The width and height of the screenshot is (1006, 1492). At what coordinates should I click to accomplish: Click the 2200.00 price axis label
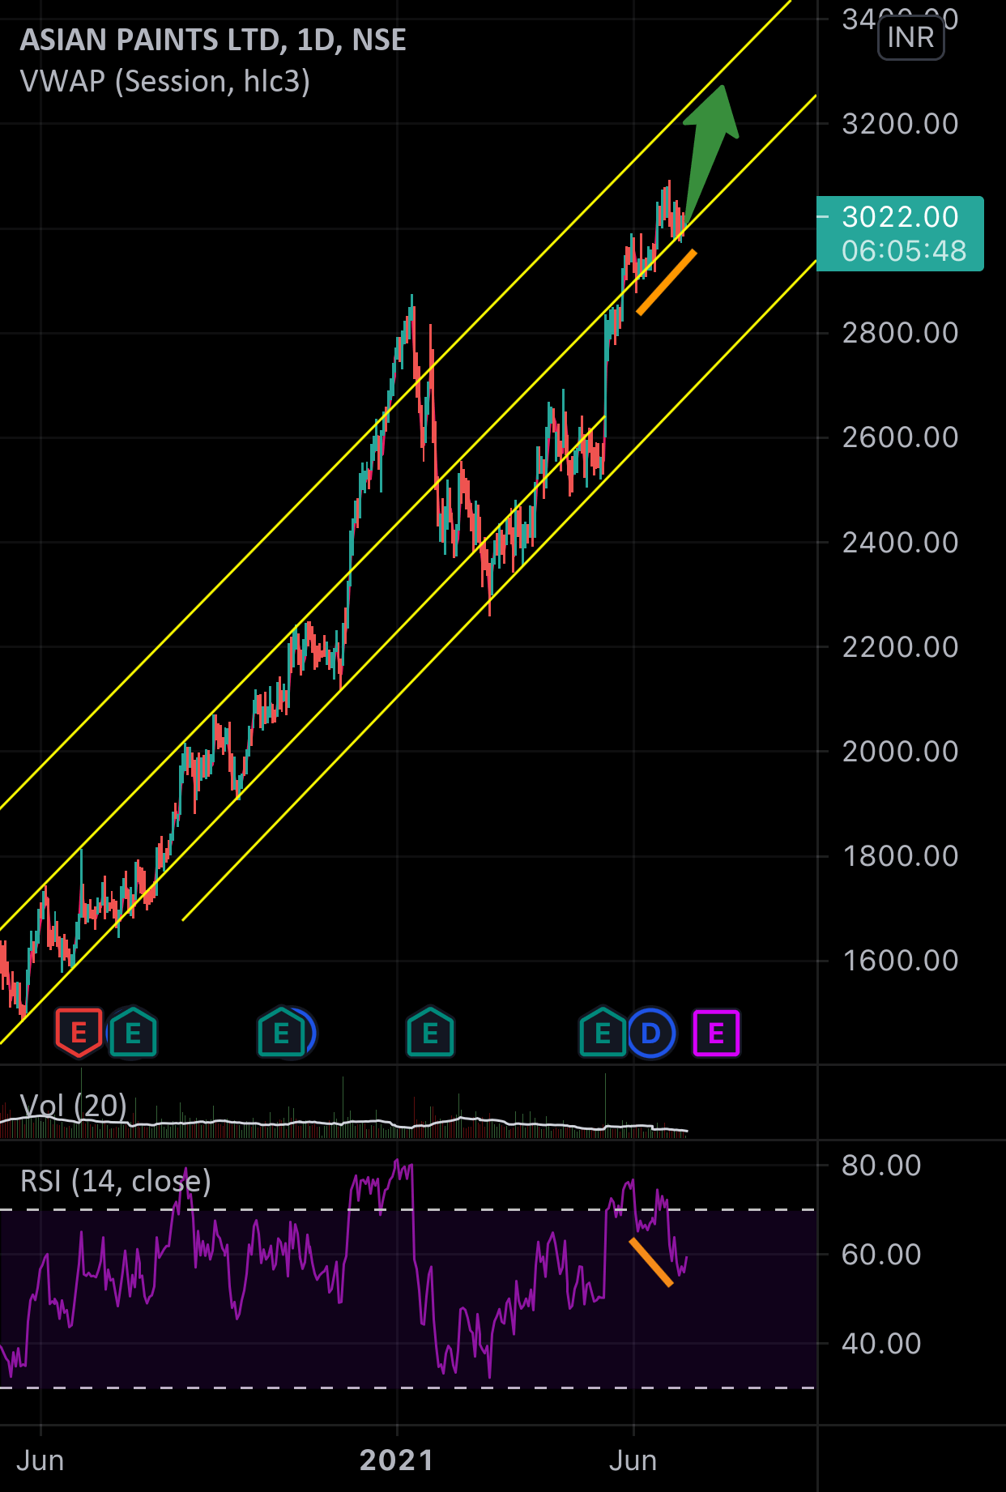[900, 647]
